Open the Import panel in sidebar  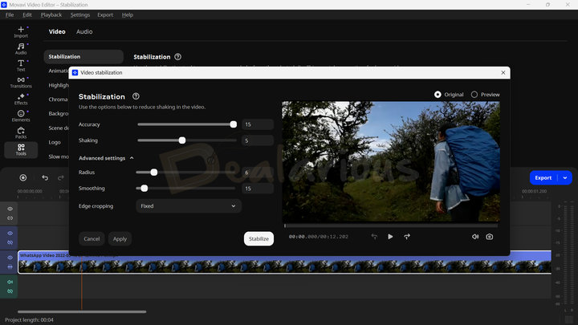pyautogui.click(x=21, y=32)
